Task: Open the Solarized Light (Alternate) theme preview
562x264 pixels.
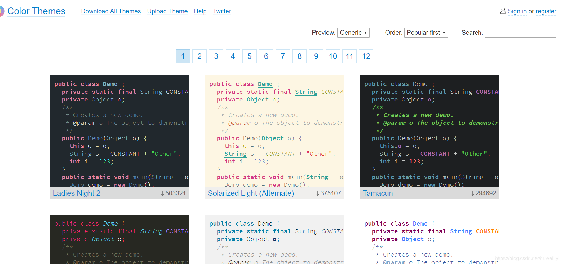Action: tap(275, 131)
